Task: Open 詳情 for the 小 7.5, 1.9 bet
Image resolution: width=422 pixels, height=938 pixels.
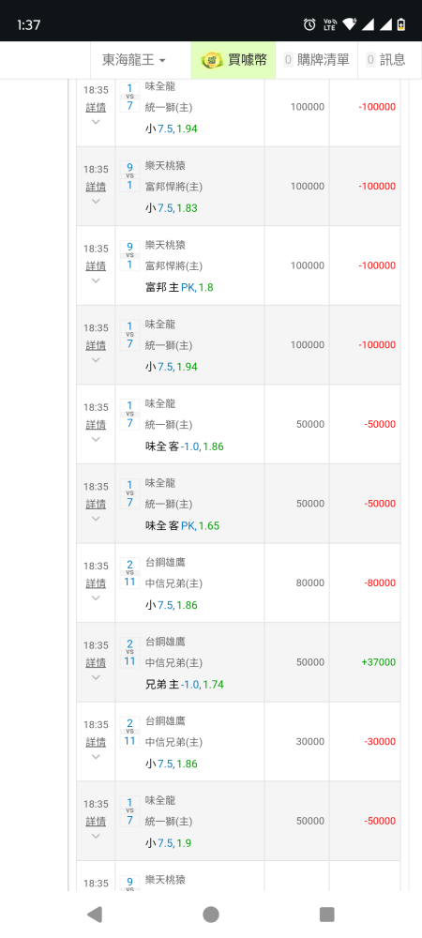Action: click(x=96, y=821)
